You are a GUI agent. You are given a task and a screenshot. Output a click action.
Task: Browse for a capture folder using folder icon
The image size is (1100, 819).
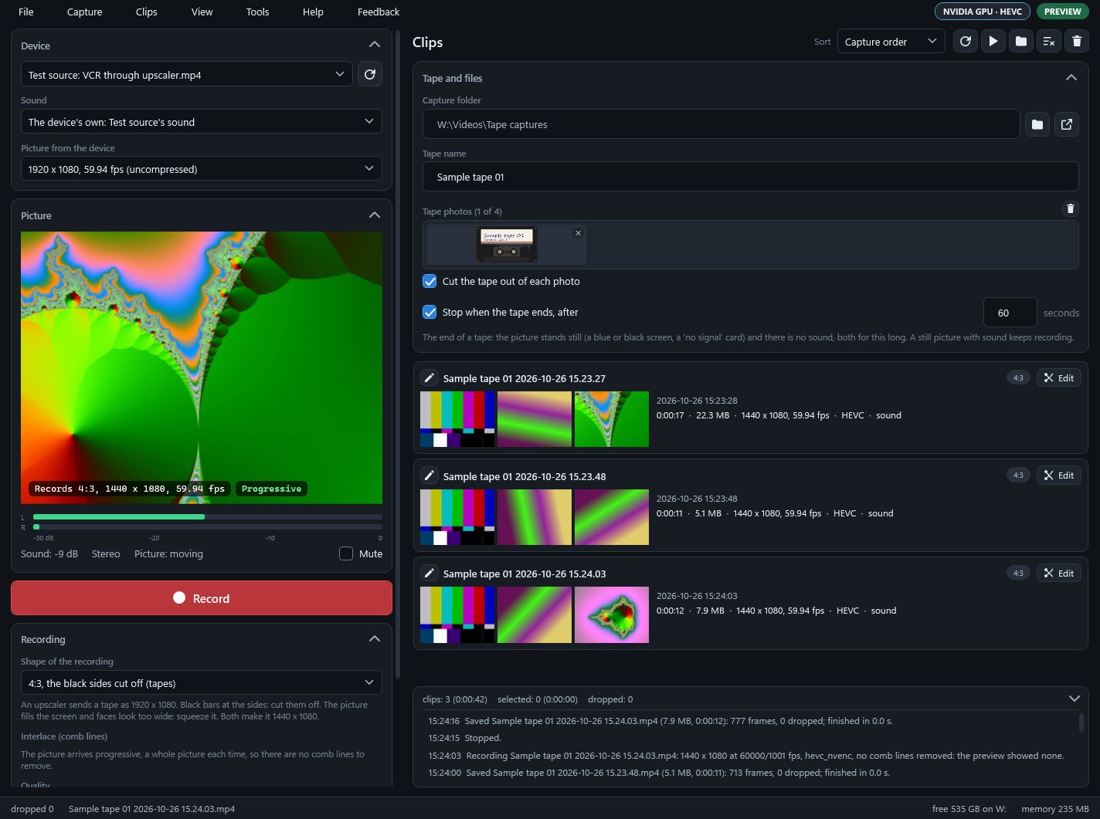point(1037,124)
